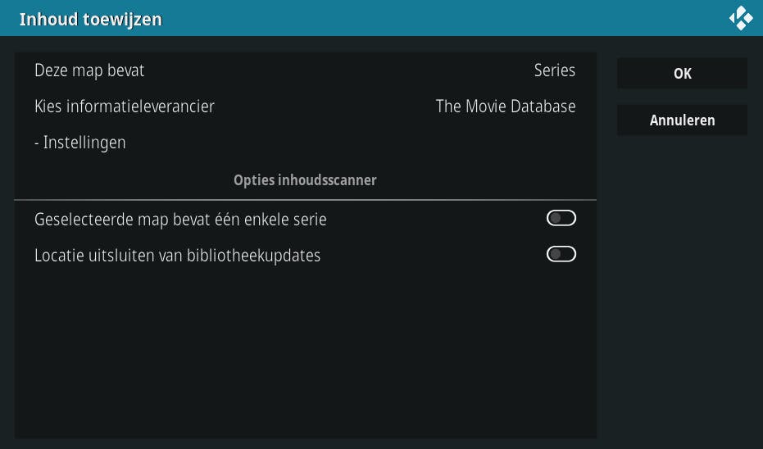Click the empty area below the toggle options
The image size is (763, 449).
(305, 352)
